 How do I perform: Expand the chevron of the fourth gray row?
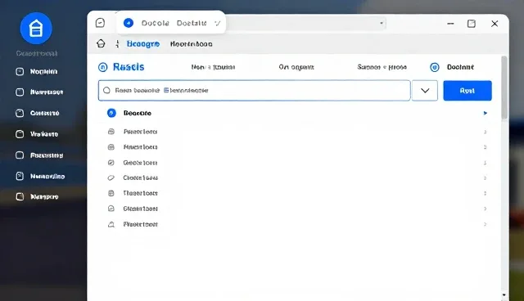coord(485,177)
